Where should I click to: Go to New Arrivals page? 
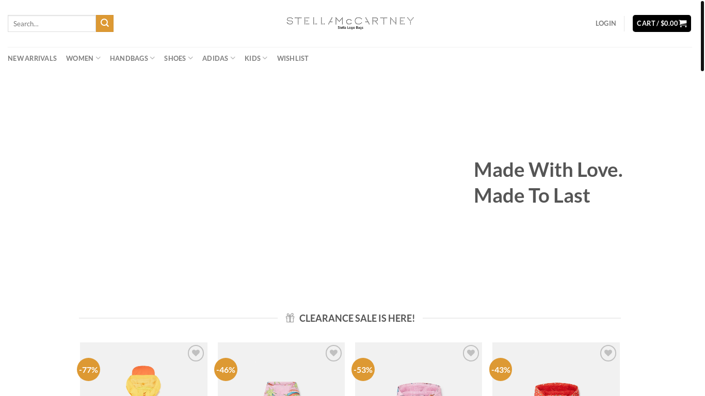tap(32, 58)
